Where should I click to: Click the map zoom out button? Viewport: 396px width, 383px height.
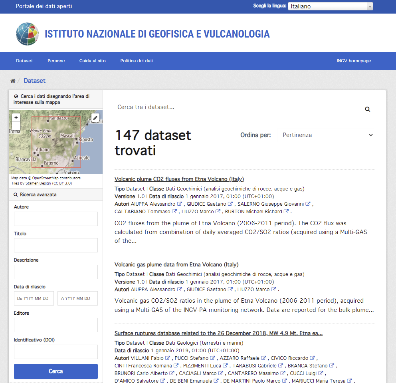pyautogui.click(x=16, y=126)
